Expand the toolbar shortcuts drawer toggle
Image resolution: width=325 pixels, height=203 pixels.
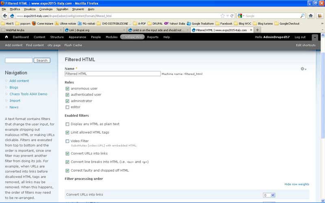click(315, 37)
